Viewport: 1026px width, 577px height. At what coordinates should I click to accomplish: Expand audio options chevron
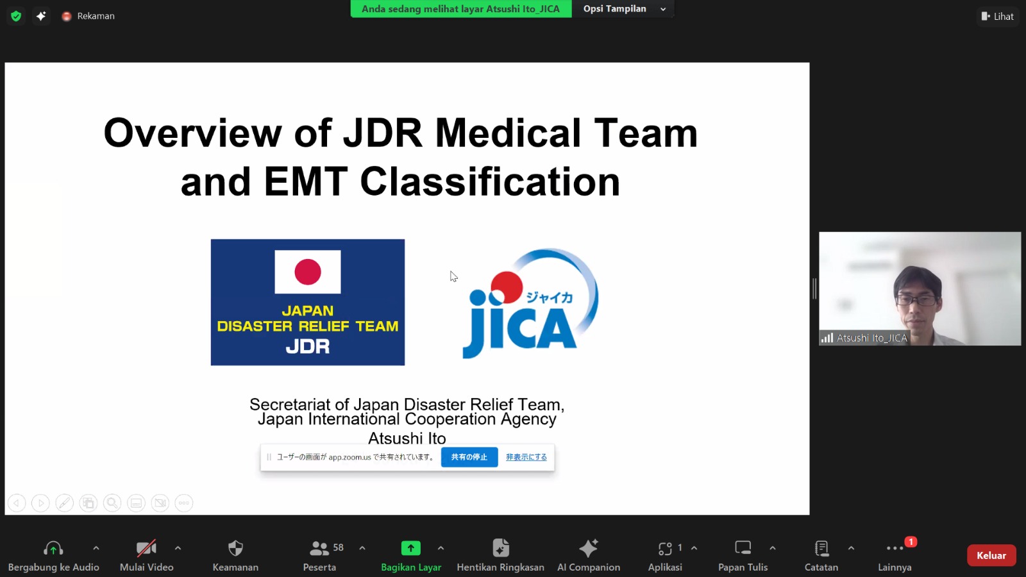pos(96,548)
